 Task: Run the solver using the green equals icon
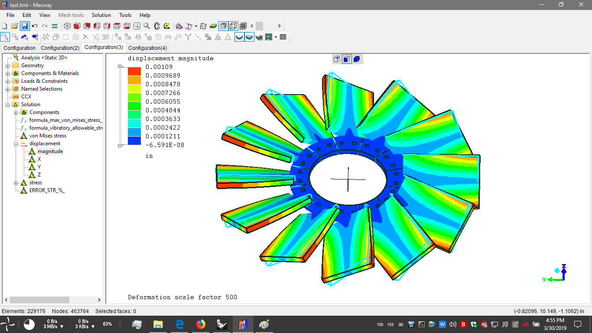[x=55, y=26]
